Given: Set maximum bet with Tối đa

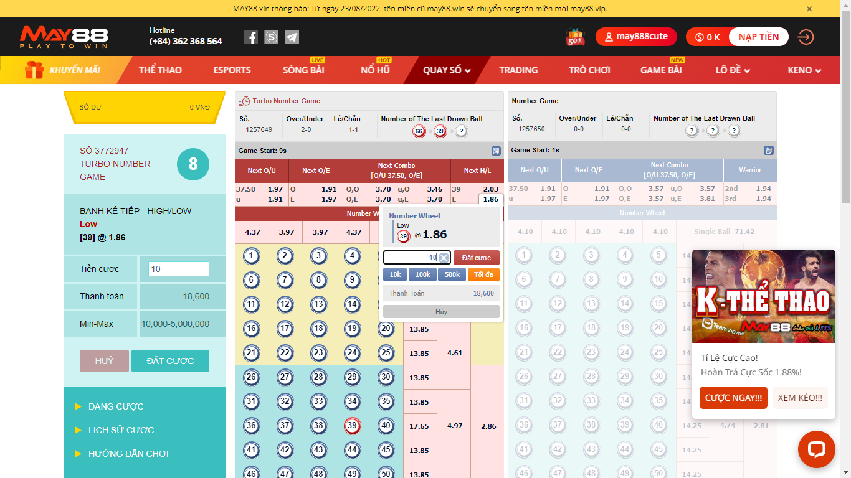Looking at the screenshot, I should [483, 274].
